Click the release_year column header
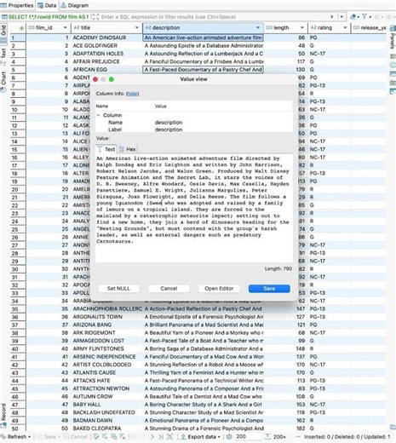 pos(369,27)
